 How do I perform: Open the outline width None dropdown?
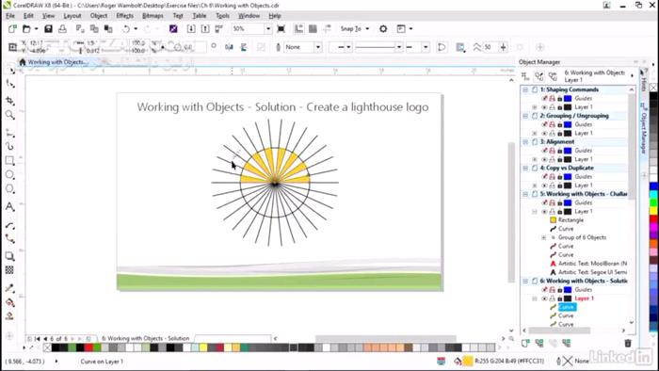tap(318, 47)
